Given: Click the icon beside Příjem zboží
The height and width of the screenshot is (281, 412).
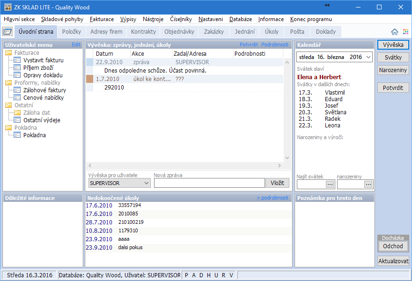Looking at the screenshot, I should click(x=17, y=67).
